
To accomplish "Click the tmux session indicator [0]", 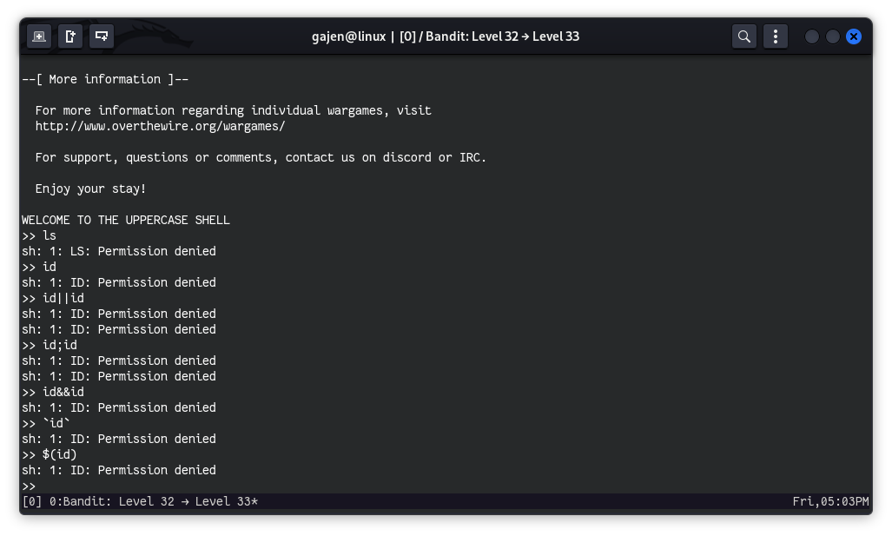I will click(x=31, y=501).
